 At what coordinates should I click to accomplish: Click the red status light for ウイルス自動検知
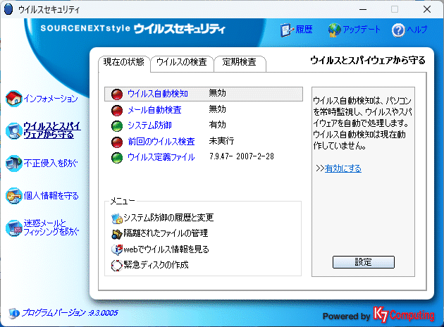tap(117, 94)
